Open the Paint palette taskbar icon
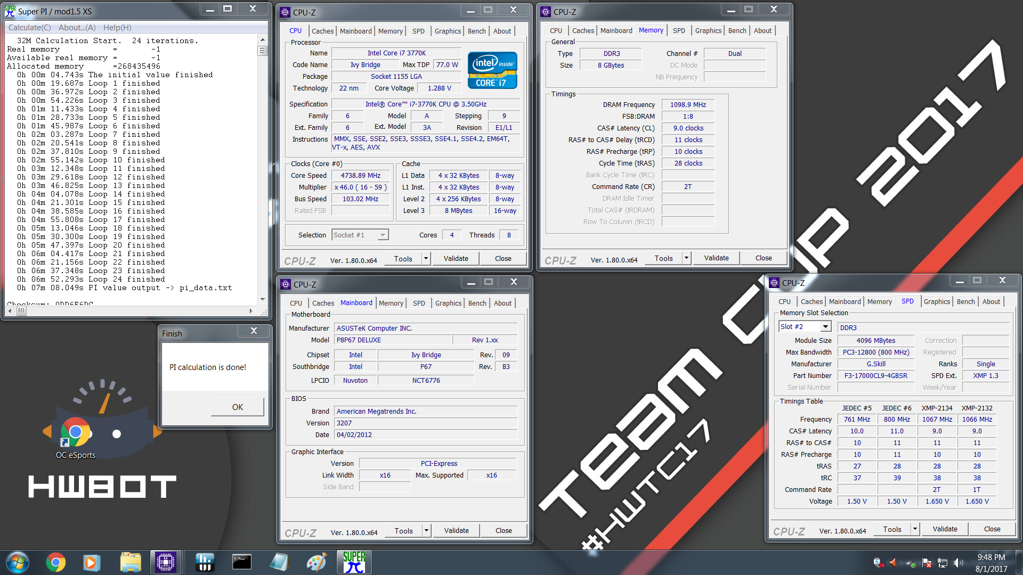The image size is (1023, 575). click(x=316, y=562)
